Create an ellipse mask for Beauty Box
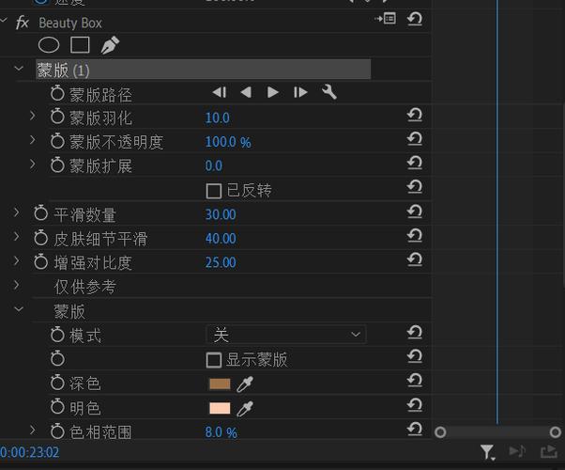 [x=49, y=45]
